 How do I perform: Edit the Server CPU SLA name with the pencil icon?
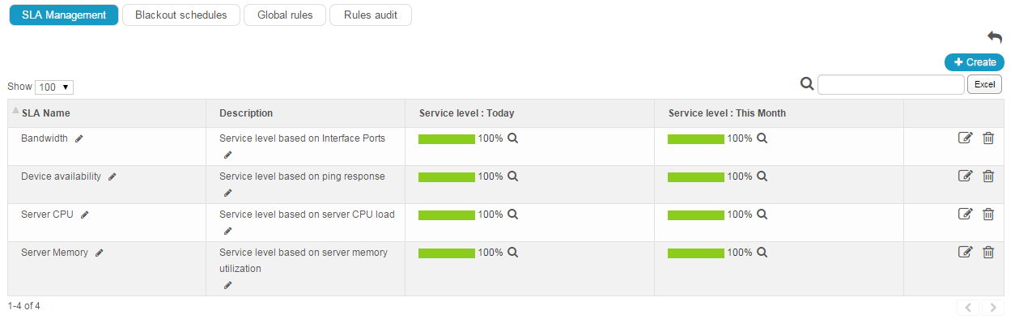(x=84, y=215)
